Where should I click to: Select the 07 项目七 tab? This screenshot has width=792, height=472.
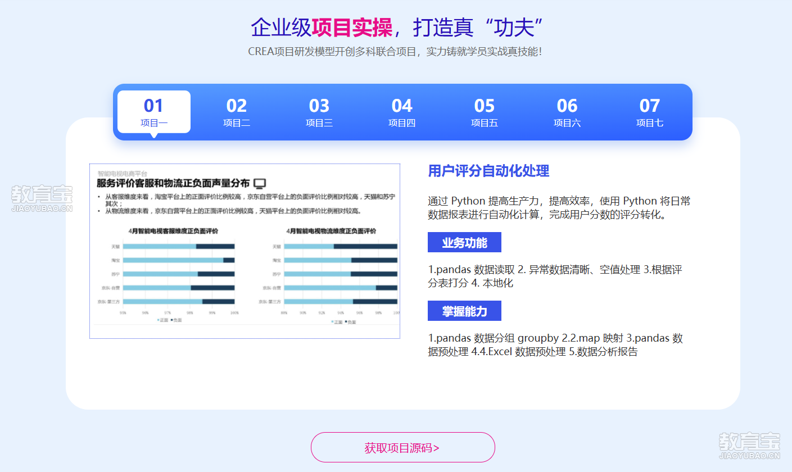point(649,112)
